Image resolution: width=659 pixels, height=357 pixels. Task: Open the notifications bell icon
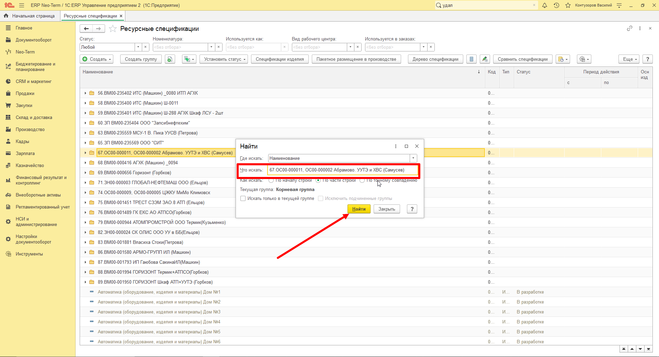(545, 5)
